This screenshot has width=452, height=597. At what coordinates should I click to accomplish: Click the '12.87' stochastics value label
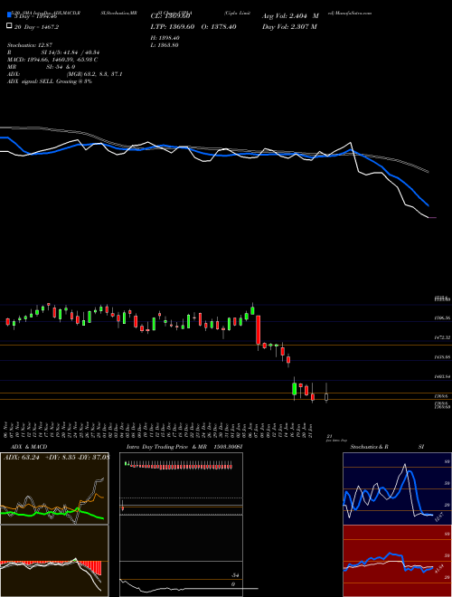coord(438,517)
